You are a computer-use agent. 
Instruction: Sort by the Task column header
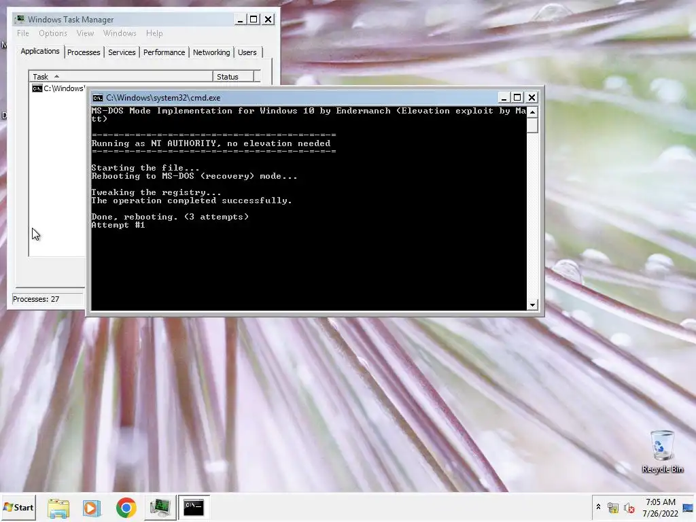click(121, 77)
